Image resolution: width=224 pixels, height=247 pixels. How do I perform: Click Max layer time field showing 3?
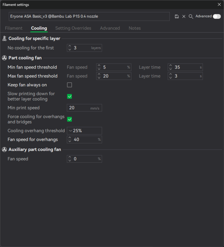(185, 76)
